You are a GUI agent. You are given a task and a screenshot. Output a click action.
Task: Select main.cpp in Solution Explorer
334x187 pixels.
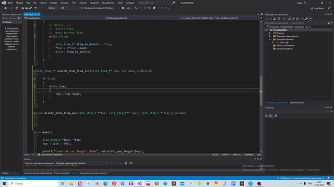click(x=284, y=43)
